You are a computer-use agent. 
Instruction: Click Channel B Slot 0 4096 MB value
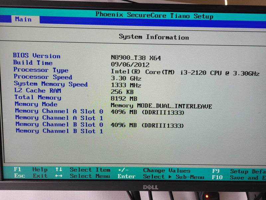coord(147,125)
